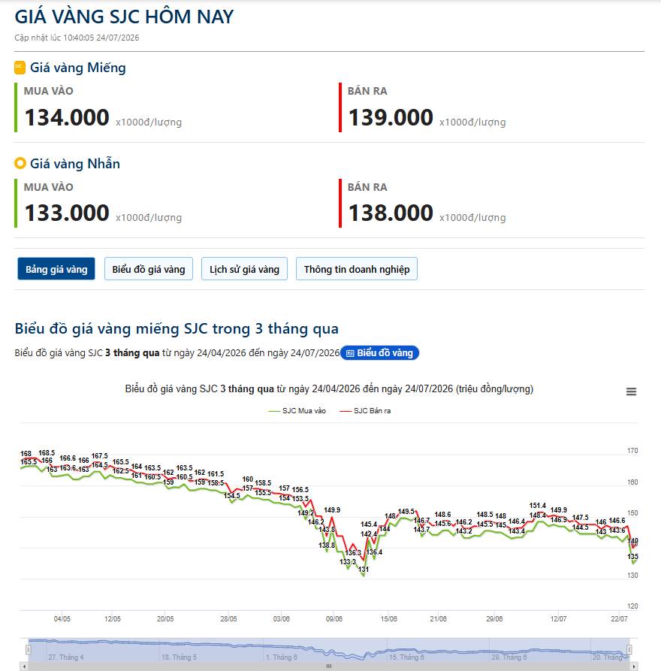Click the navigator scrollbar center grip

[329, 666]
